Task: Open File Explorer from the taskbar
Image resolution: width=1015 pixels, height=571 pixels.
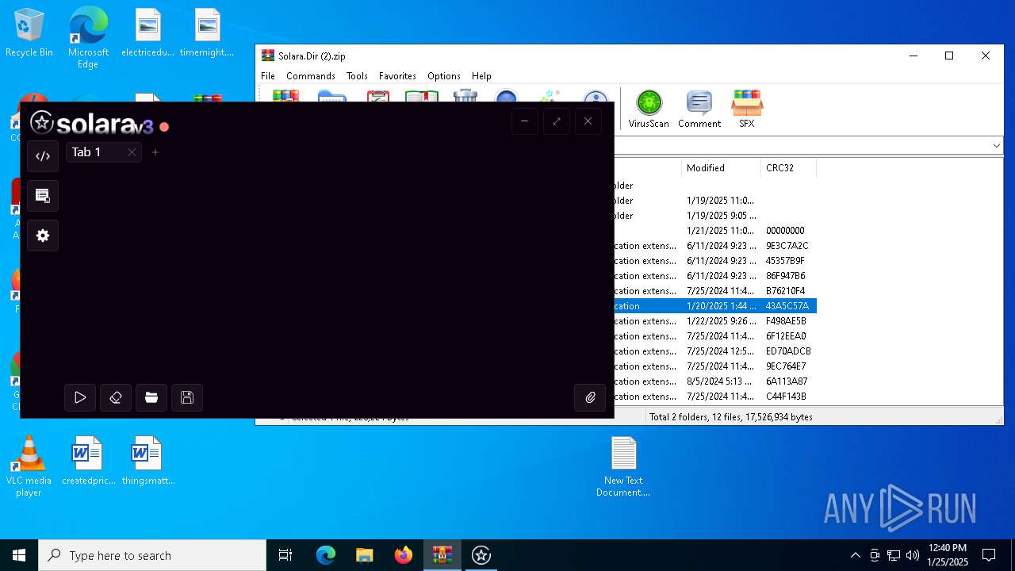Action: (364, 555)
